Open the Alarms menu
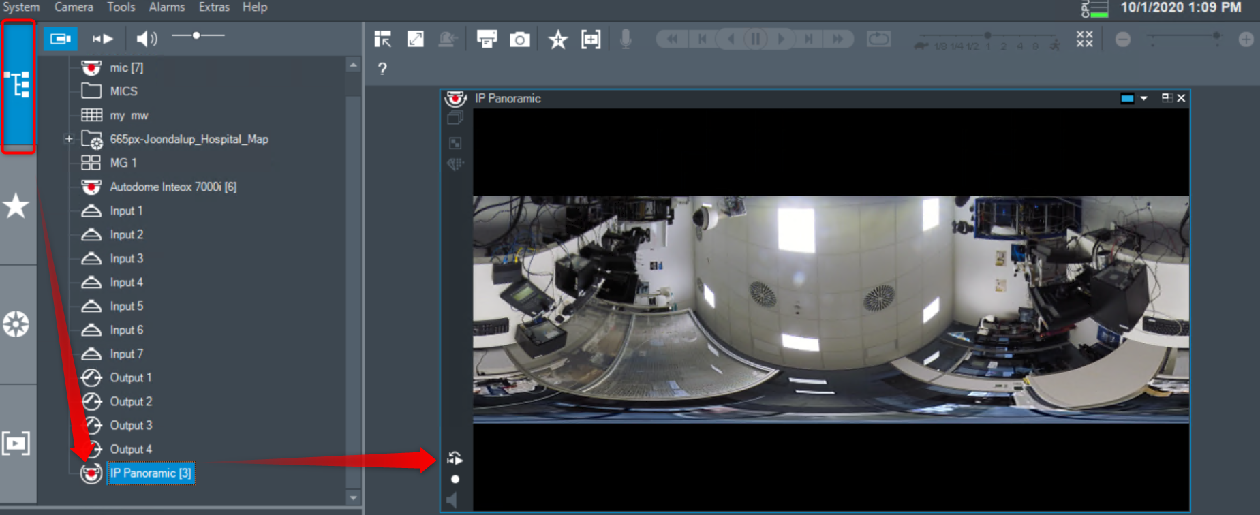The height and width of the screenshot is (515, 1260). pyautogui.click(x=166, y=7)
